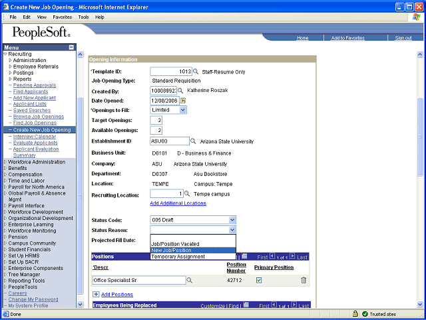This screenshot has height=320, width=426.
Task: Open the Date Opened calendar picker icon
Action: click(183, 101)
